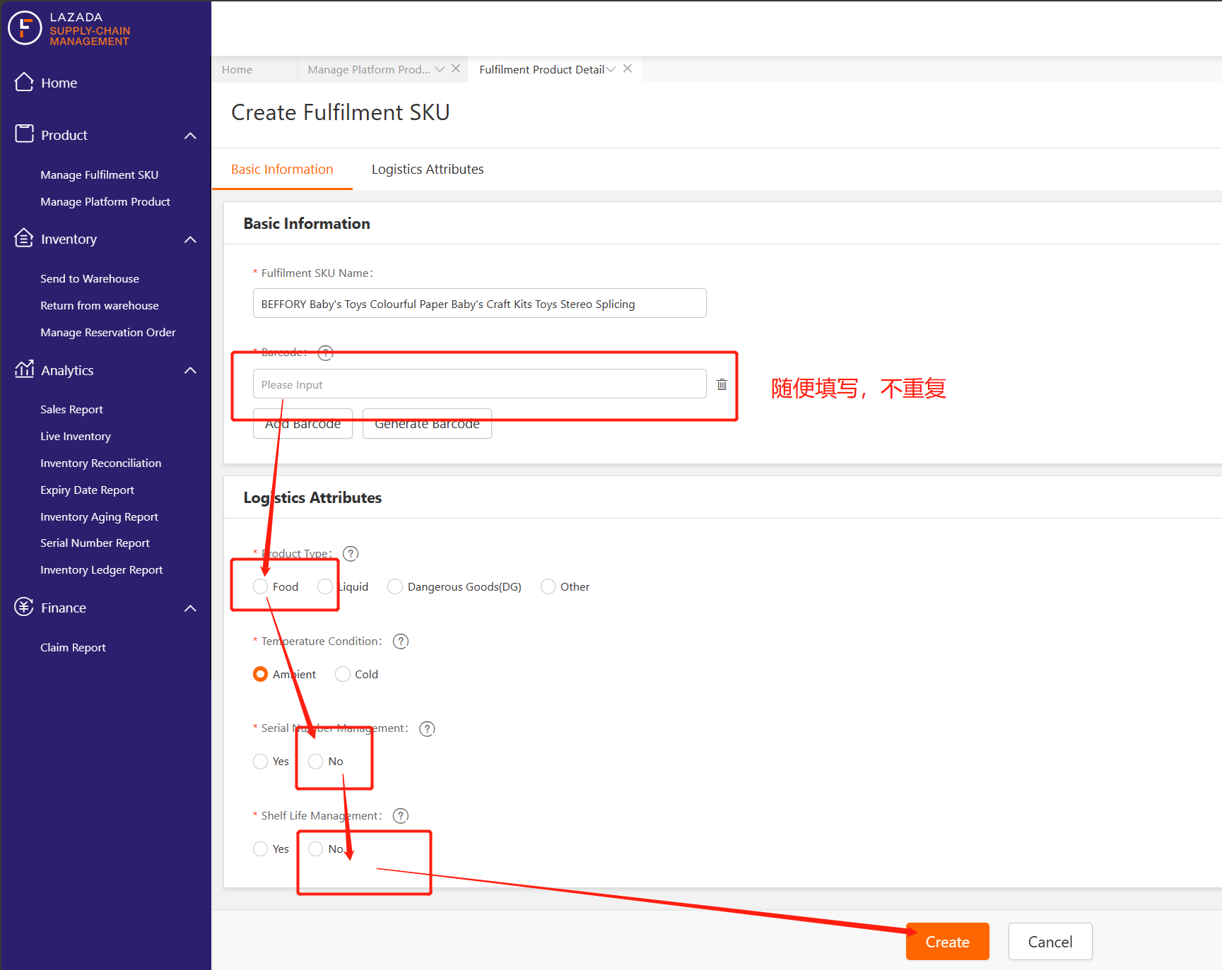Click the Analytics chart icon in sidebar
1222x970 pixels.
click(24, 369)
